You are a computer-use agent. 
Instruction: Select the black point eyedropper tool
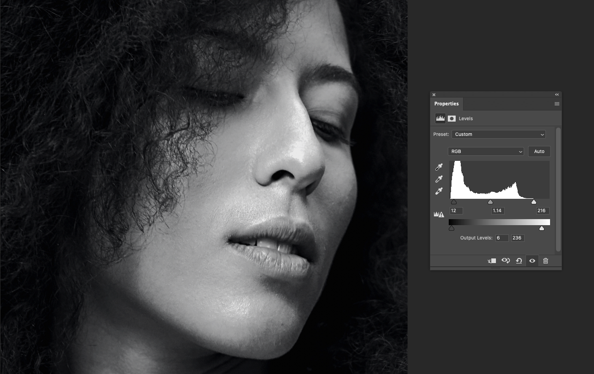coord(439,167)
